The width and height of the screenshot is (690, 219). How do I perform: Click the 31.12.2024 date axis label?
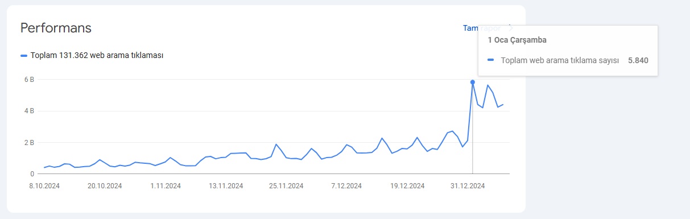468,185
